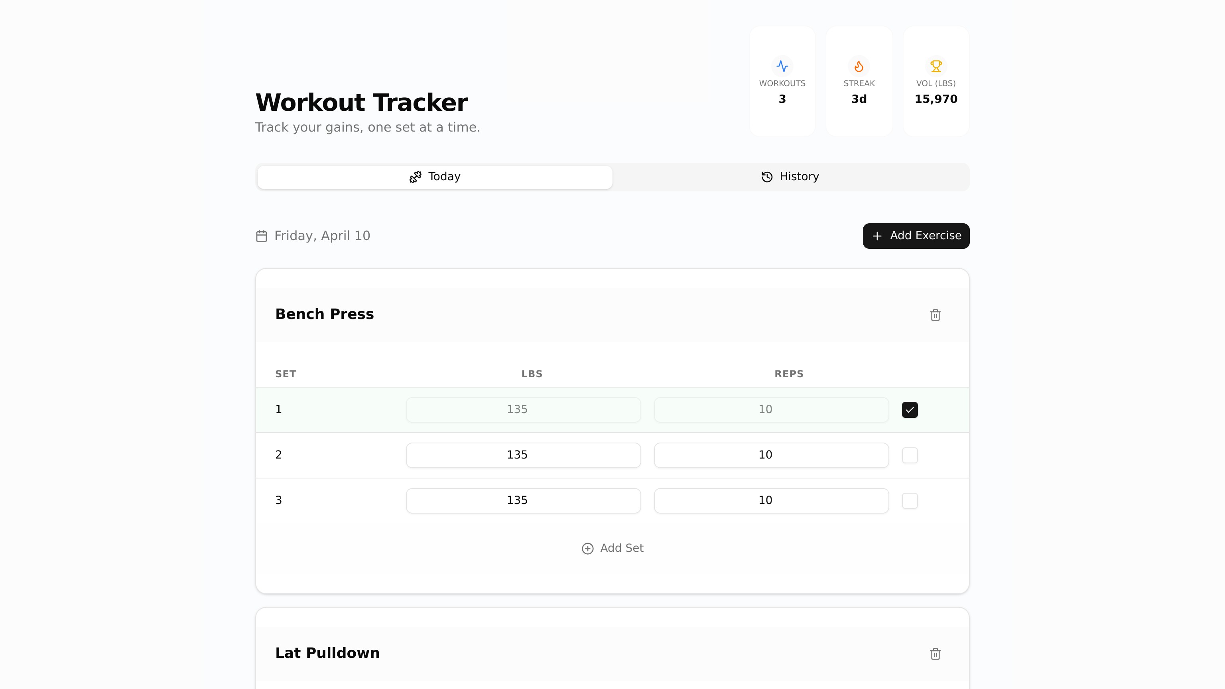Delete the Bench Press exercise
Viewport: 1225px width, 689px height.
coord(935,315)
